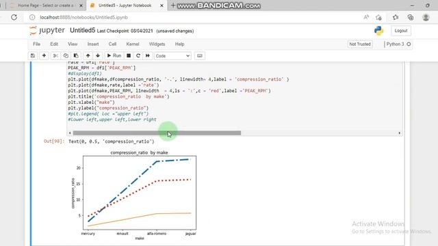Click code cell scrollbar right arrow

point(400,133)
